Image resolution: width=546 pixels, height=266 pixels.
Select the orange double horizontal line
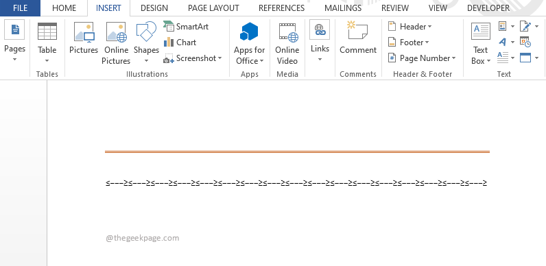(297, 152)
